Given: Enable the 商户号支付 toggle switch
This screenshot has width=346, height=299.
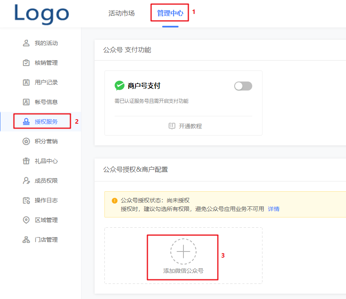Looking at the screenshot, I should (243, 86).
